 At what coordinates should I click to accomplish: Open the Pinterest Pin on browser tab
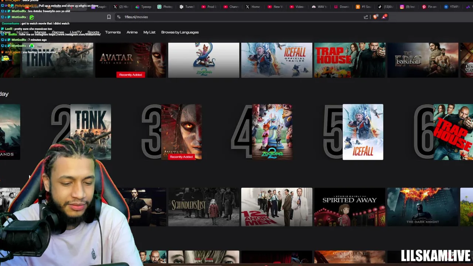pos(430,7)
